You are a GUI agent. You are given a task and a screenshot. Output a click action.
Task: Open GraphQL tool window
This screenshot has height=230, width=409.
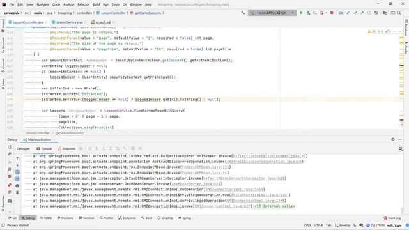165,218
